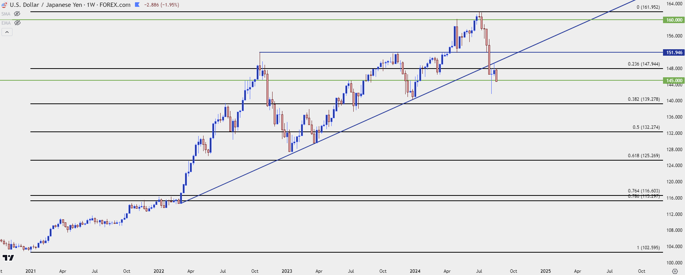
Task: Click 156.000 on the price axis
Action: (x=675, y=36)
